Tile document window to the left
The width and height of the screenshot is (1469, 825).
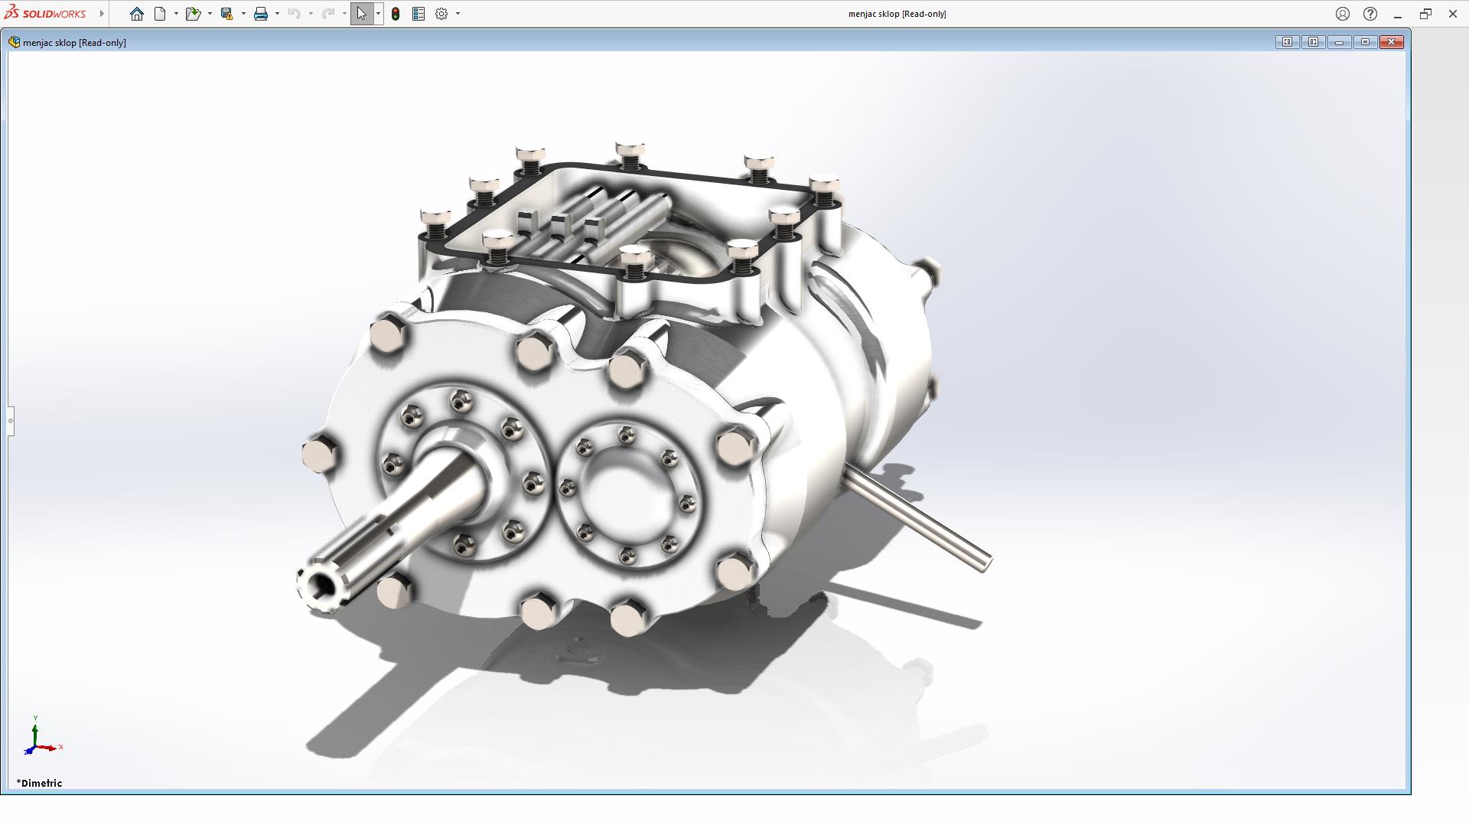[1287, 42]
